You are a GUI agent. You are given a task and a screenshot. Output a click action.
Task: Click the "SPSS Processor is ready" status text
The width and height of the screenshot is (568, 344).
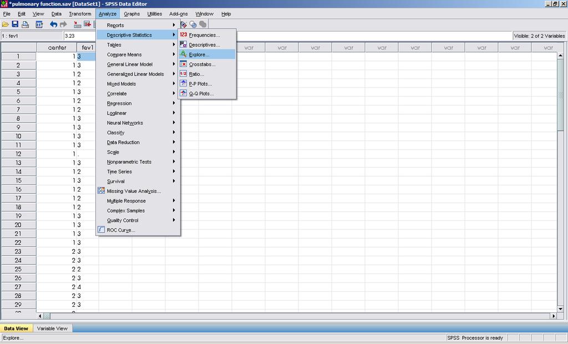[475, 338]
